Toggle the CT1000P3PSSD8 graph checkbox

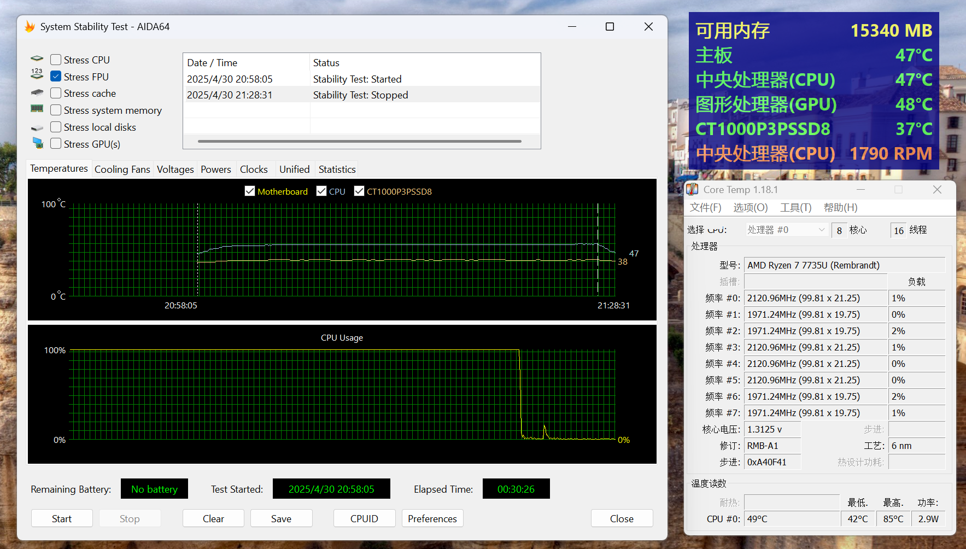(x=359, y=191)
